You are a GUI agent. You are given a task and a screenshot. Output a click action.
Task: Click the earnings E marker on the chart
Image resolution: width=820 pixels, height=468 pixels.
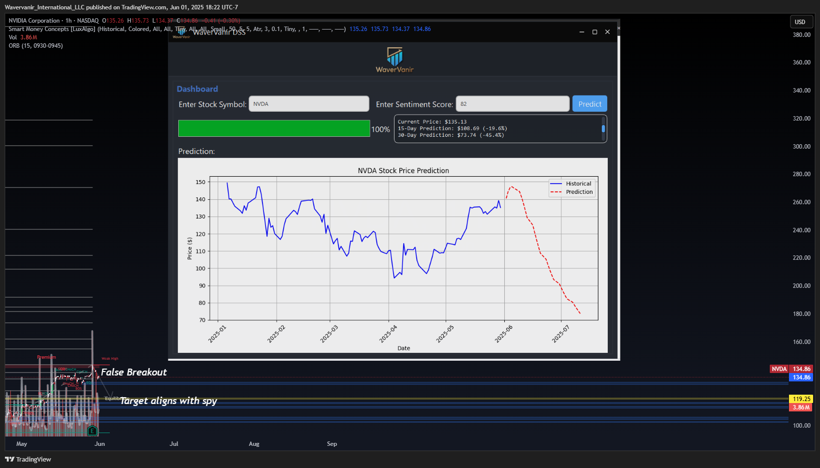click(92, 431)
